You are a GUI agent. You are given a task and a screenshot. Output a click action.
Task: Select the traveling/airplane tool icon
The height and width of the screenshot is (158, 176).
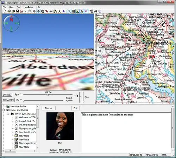click(x=38, y=11)
